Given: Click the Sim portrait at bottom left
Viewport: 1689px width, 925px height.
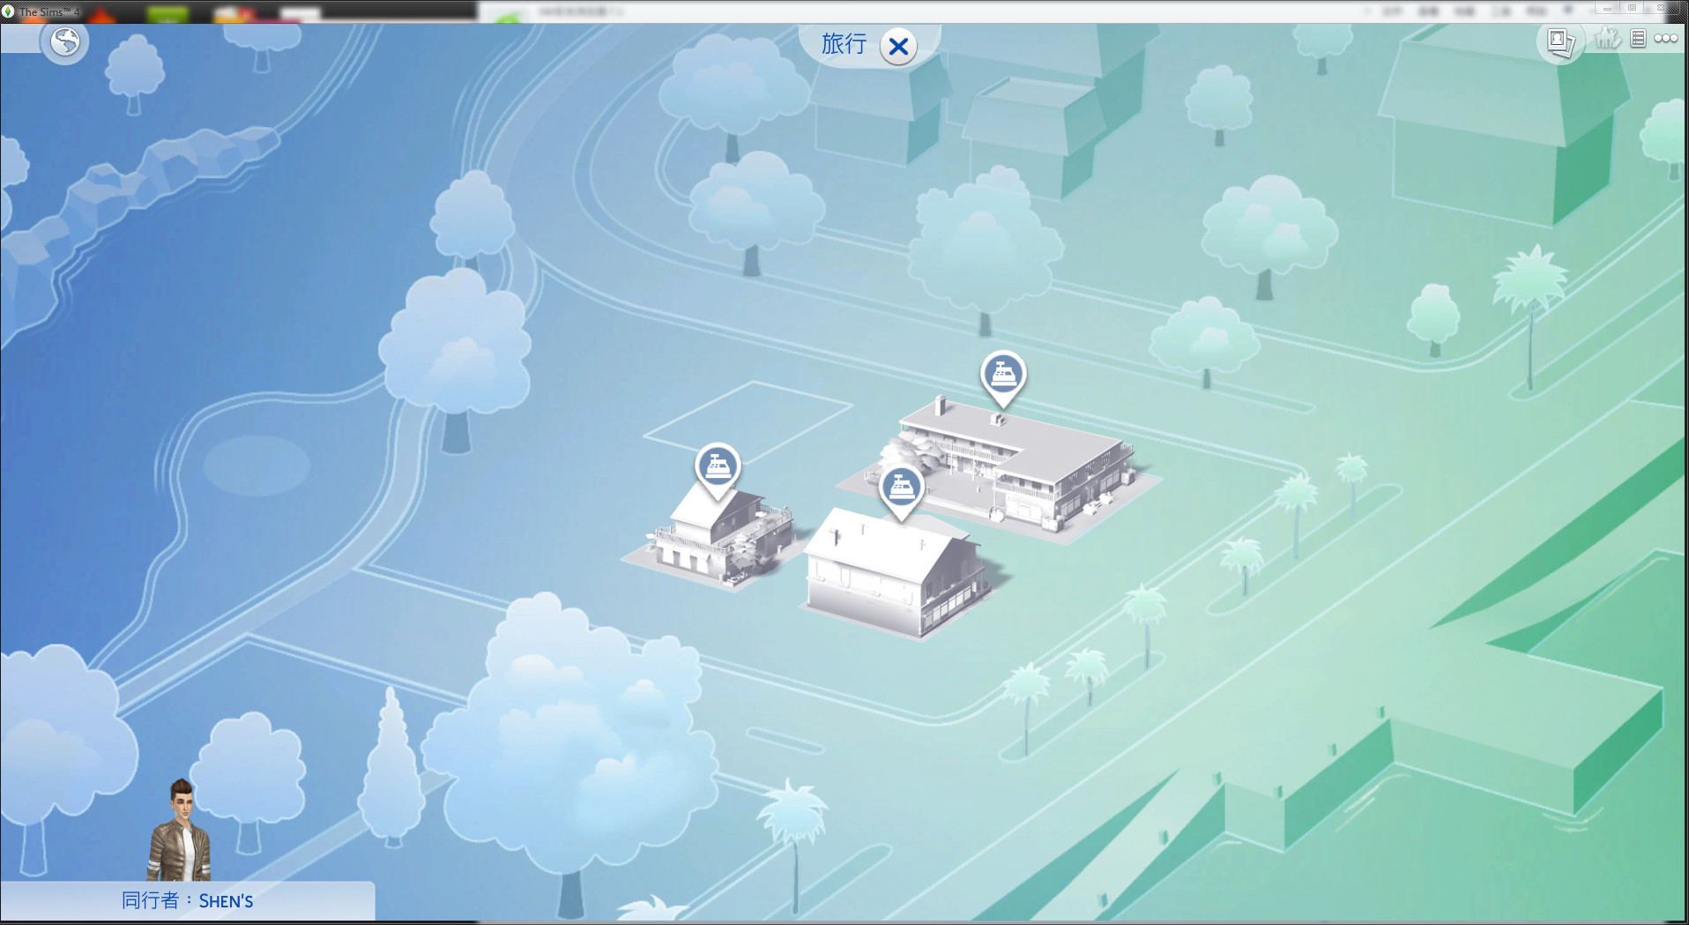Looking at the screenshot, I should (x=180, y=830).
